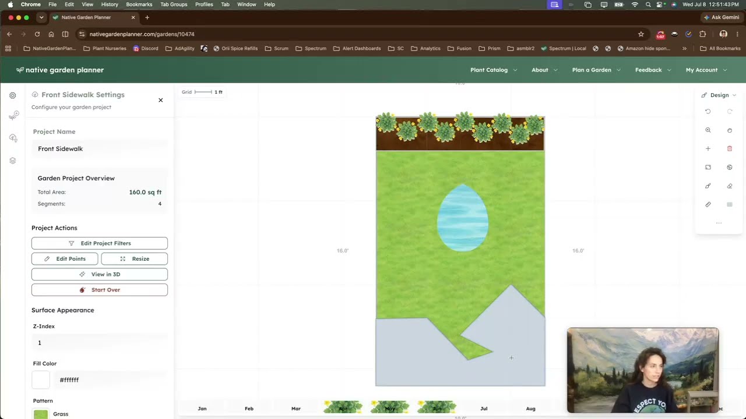746x419 pixels.
Task: Select the blue pond shape on canvas
Action: coord(463,218)
